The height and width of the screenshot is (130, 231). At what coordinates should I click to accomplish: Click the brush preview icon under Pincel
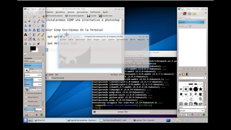coord(27,70)
